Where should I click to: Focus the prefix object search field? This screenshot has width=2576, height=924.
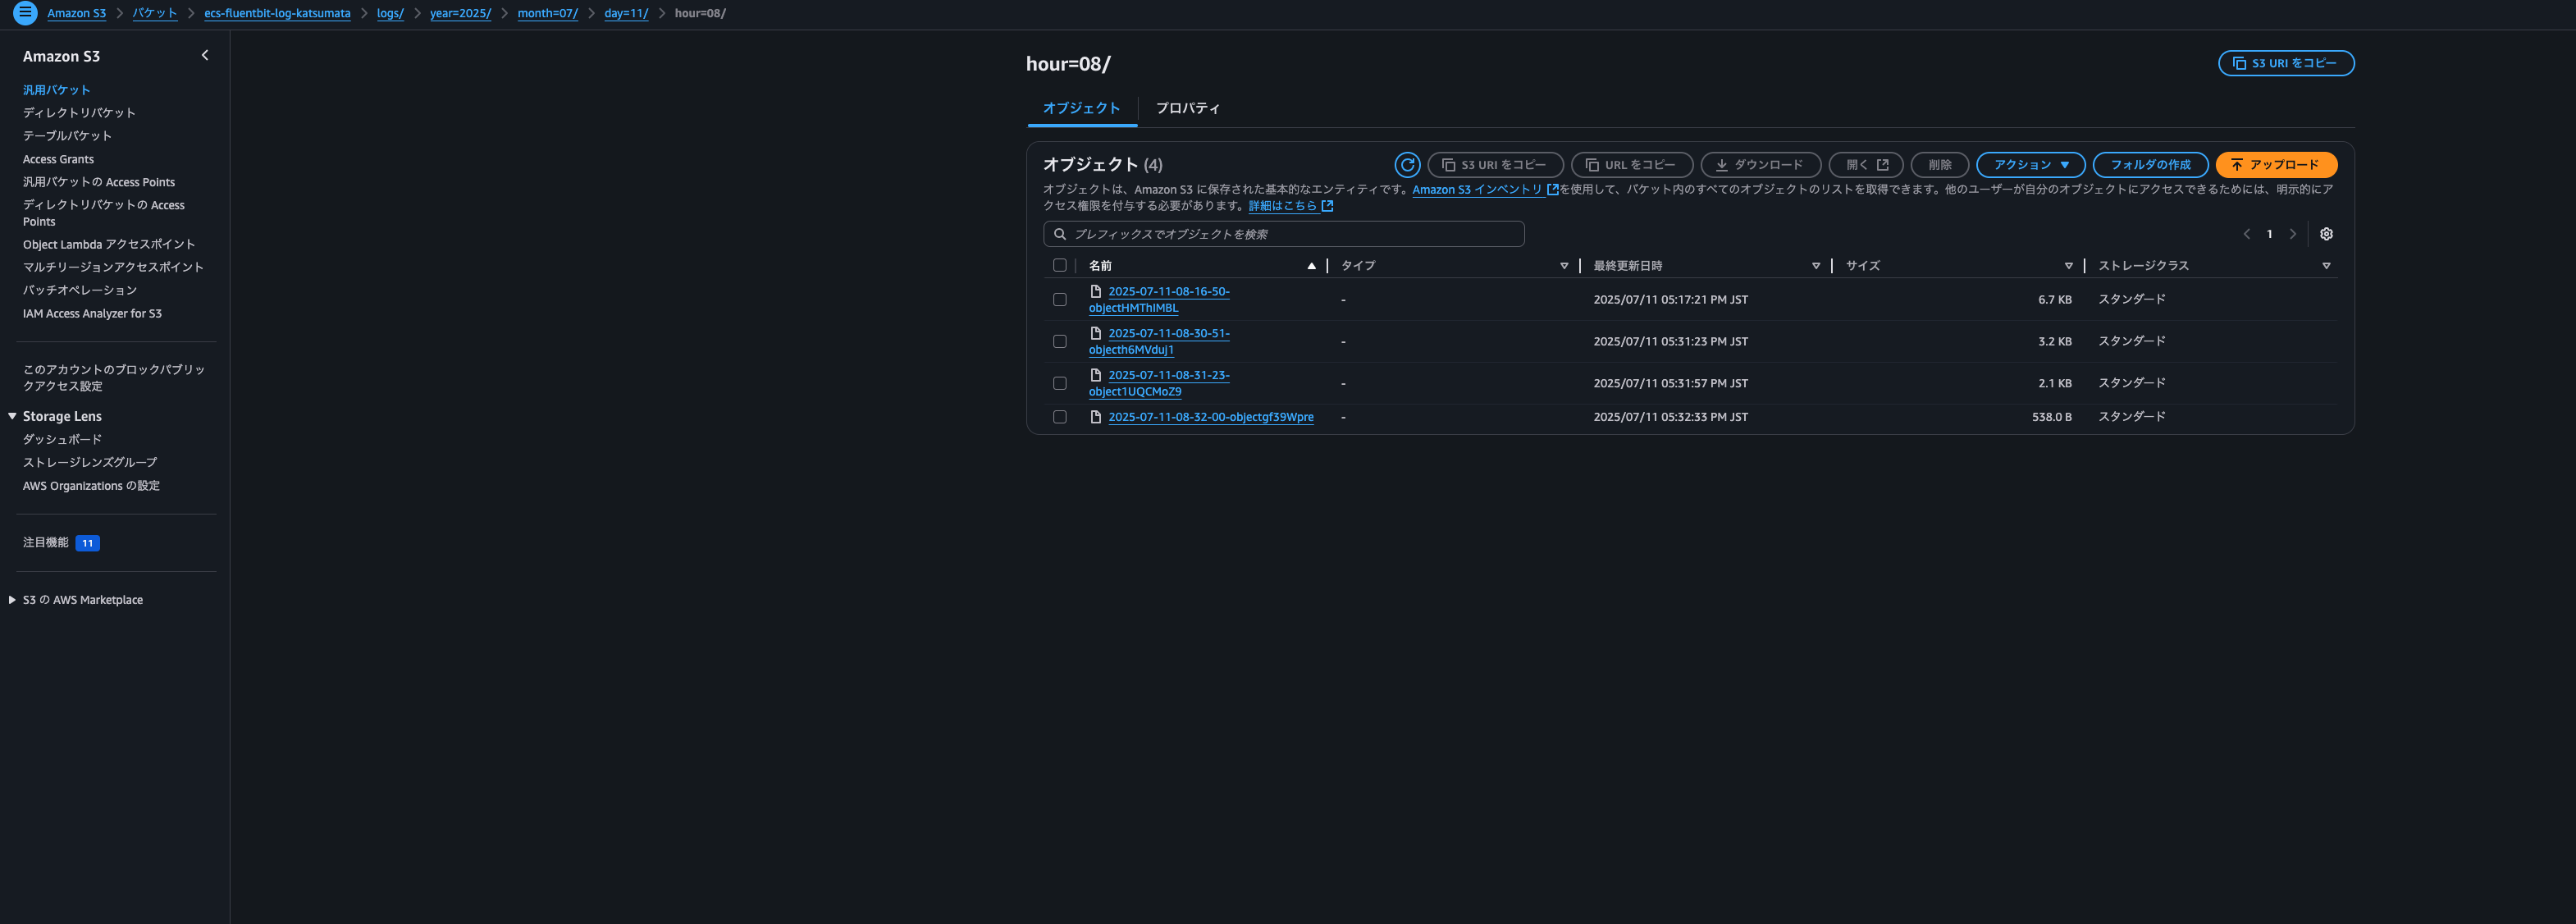tap(1284, 234)
